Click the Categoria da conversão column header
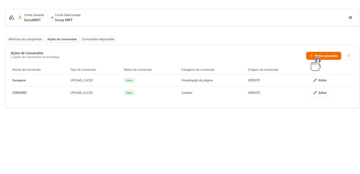The image size is (360, 174). pos(198,70)
